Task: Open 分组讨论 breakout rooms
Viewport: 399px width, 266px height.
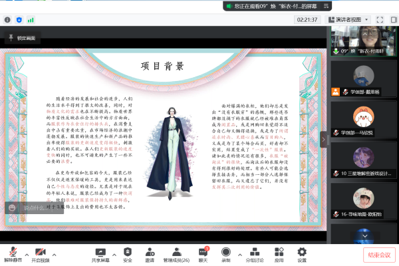Action: [254, 252]
